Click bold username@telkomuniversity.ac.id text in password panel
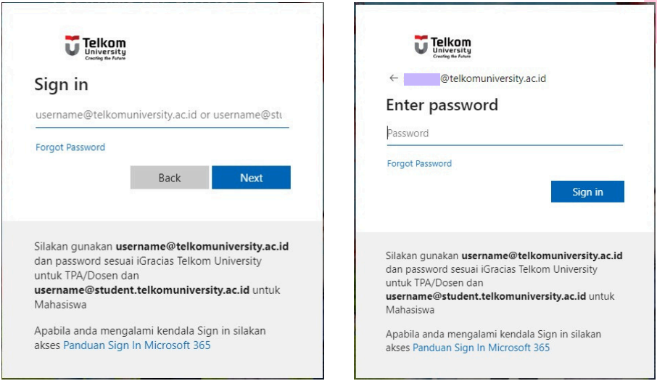This screenshot has width=657, height=381. (x=542, y=255)
